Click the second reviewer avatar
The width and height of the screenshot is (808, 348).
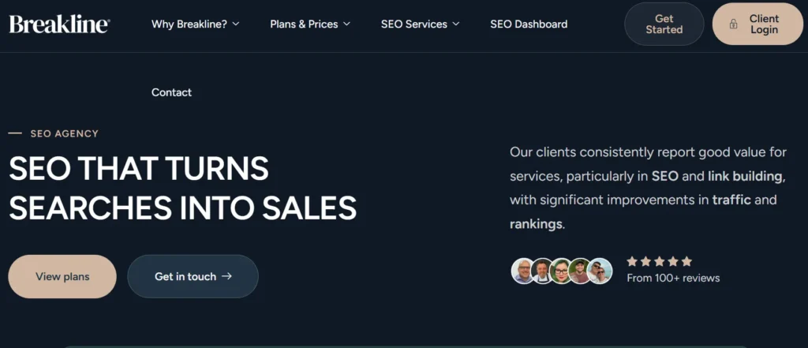tap(542, 271)
